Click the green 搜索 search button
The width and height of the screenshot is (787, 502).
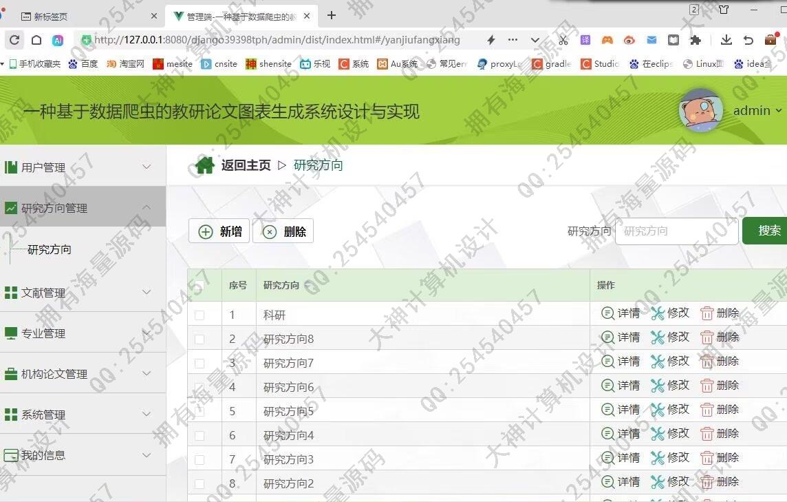click(x=765, y=231)
